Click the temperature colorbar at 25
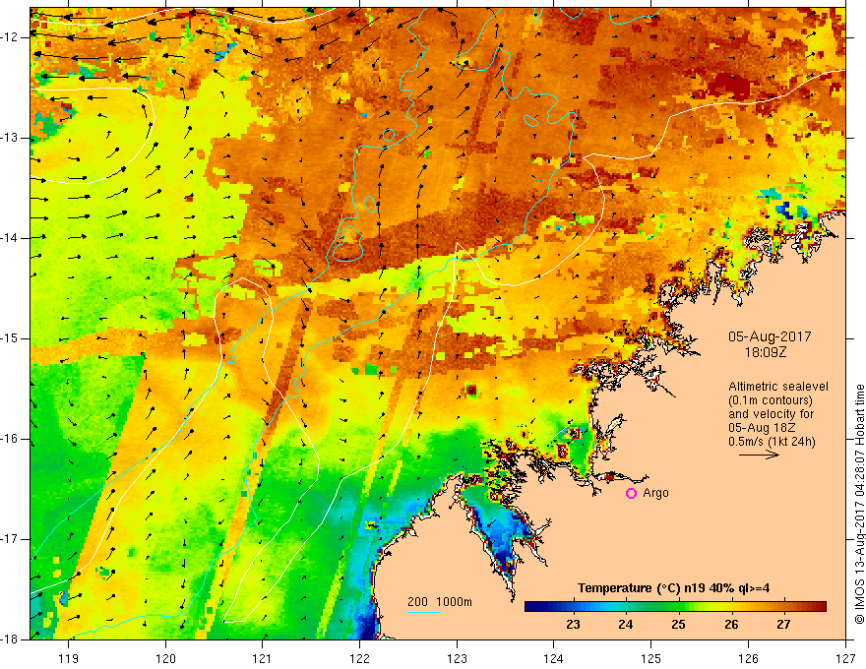 click(679, 607)
